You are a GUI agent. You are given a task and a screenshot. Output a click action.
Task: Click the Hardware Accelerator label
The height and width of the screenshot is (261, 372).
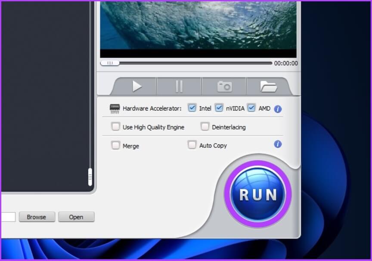[152, 108]
